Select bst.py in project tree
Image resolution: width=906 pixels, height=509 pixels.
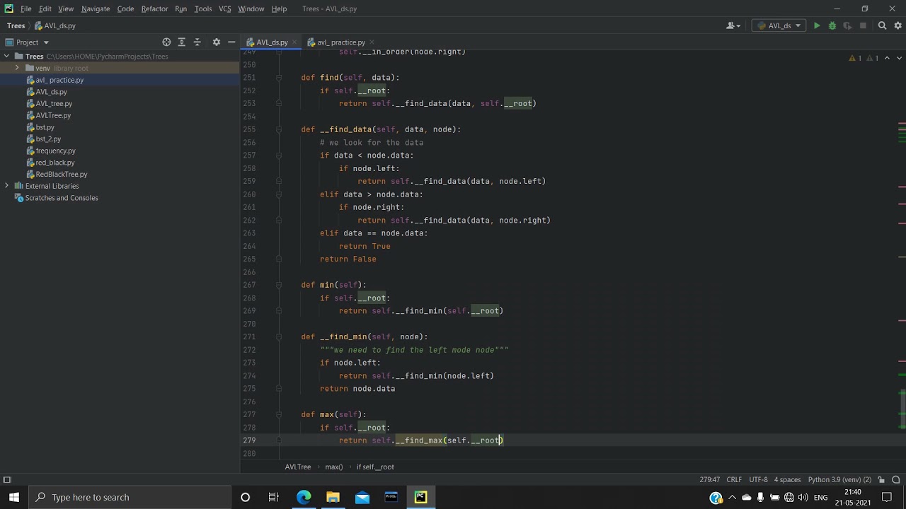click(x=45, y=127)
